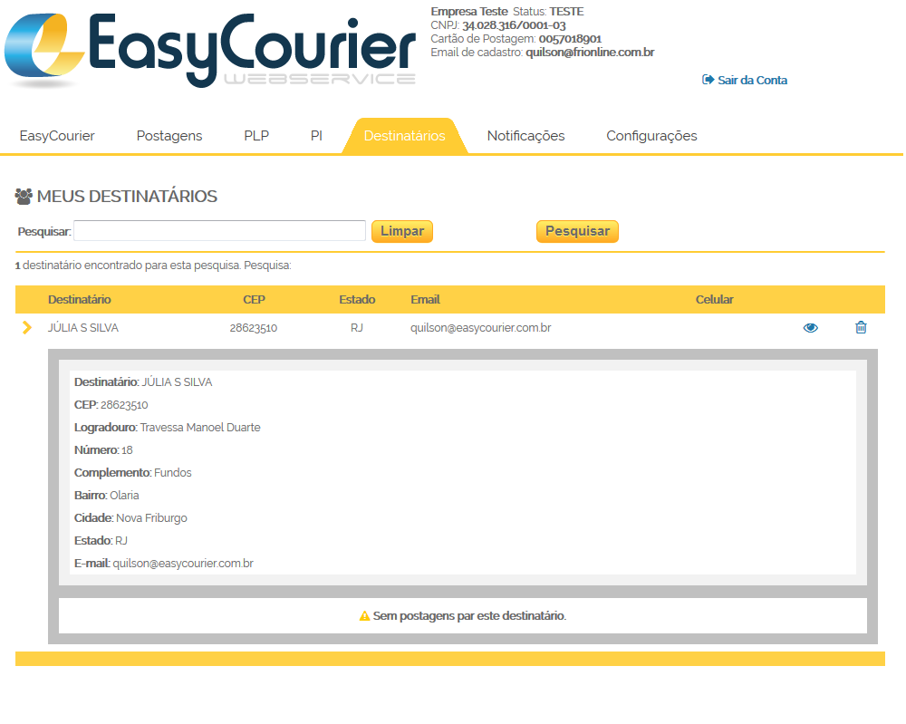Click the group icon beside Meus Destinatários
Viewport: 906px width, 724px height.
tap(24, 196)
